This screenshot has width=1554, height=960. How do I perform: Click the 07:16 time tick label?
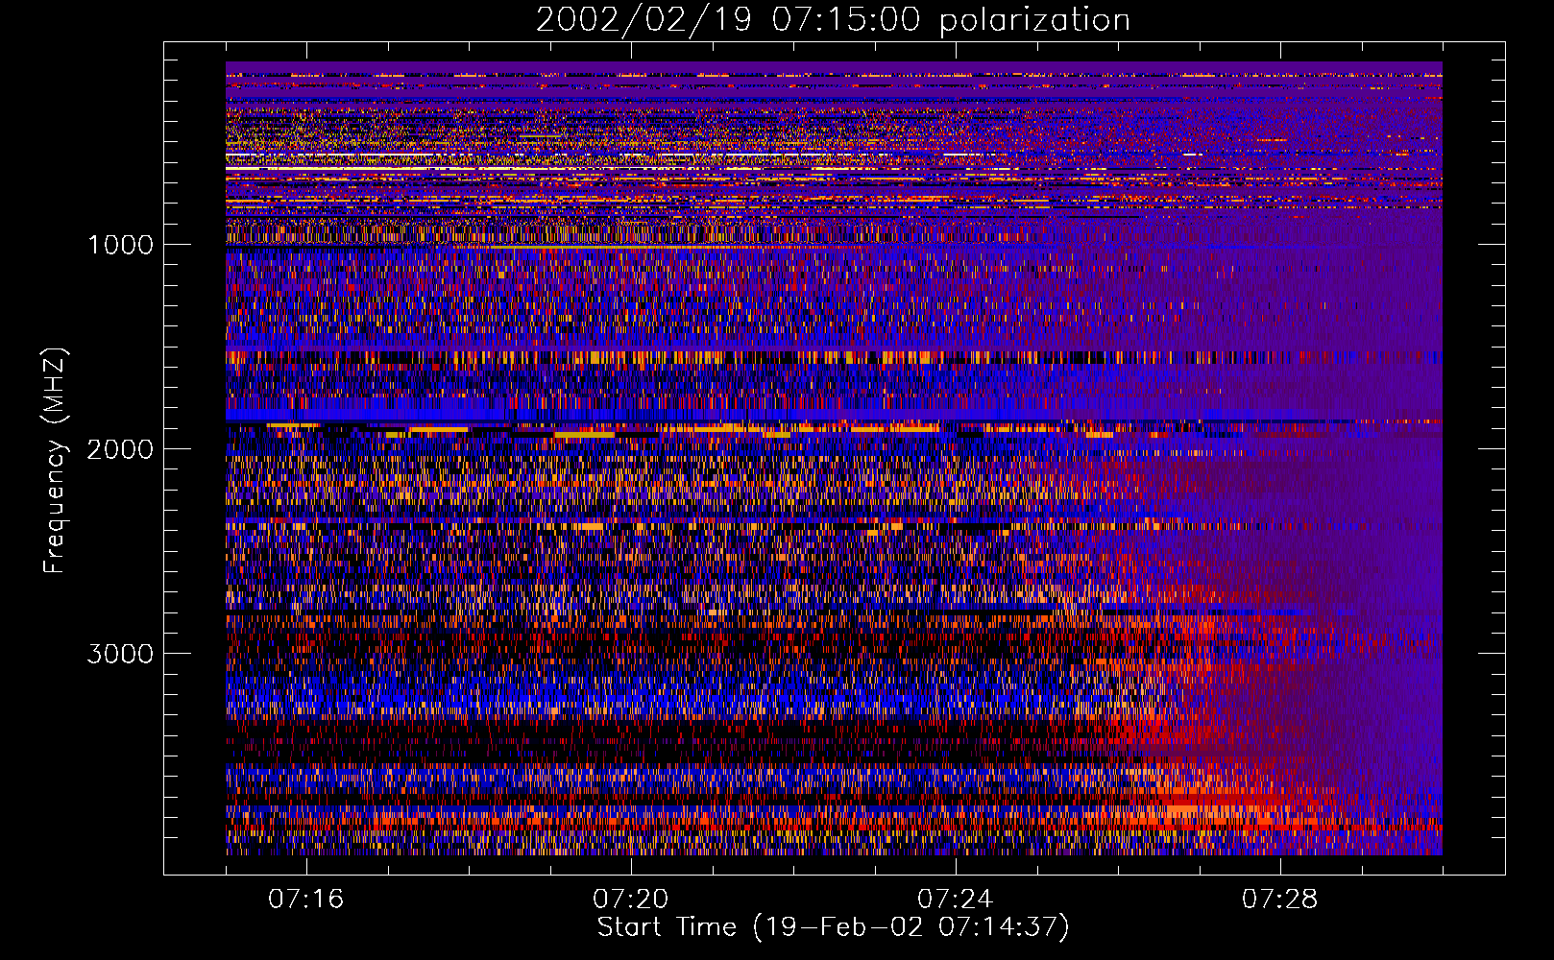coord(306,900)
